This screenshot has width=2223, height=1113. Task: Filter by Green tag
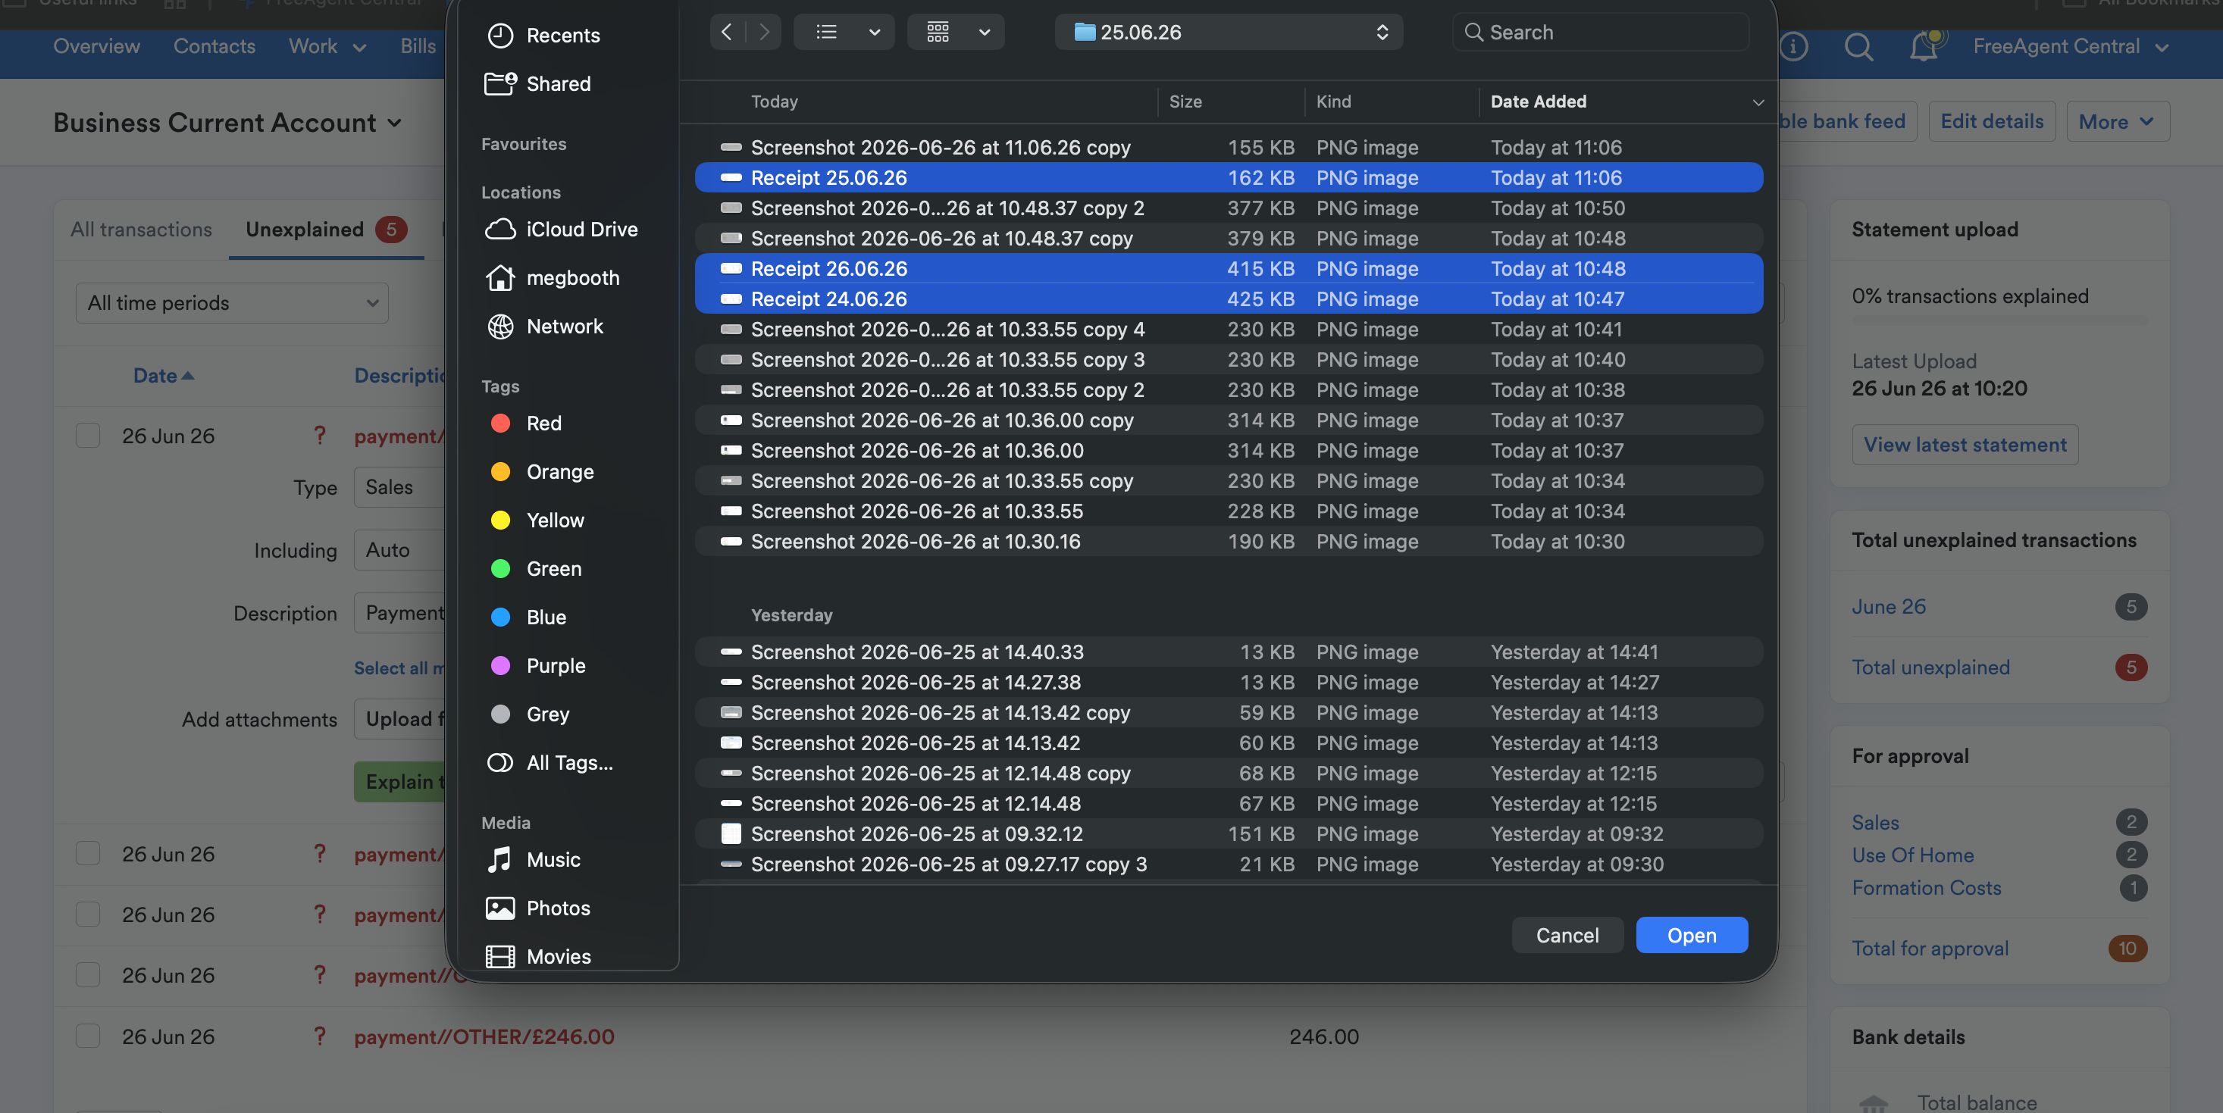tap(535, 567)
